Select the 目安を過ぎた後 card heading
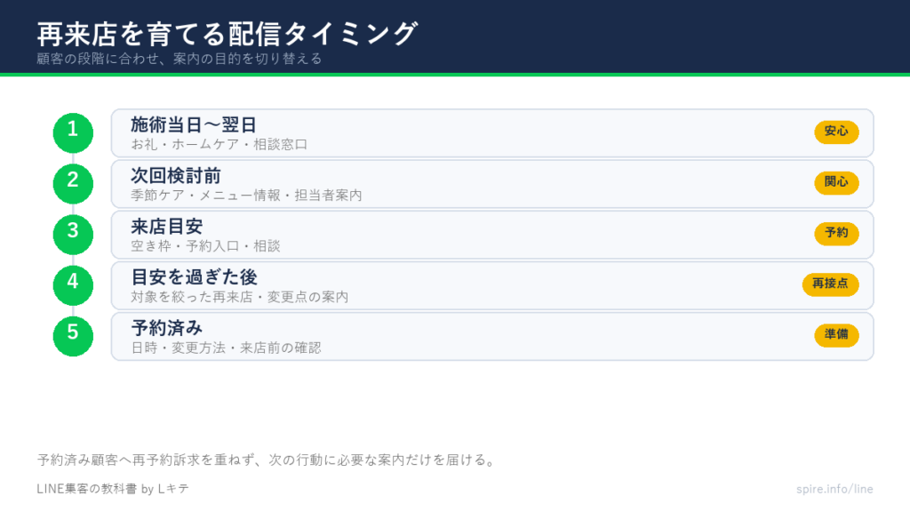 point(194,277)
